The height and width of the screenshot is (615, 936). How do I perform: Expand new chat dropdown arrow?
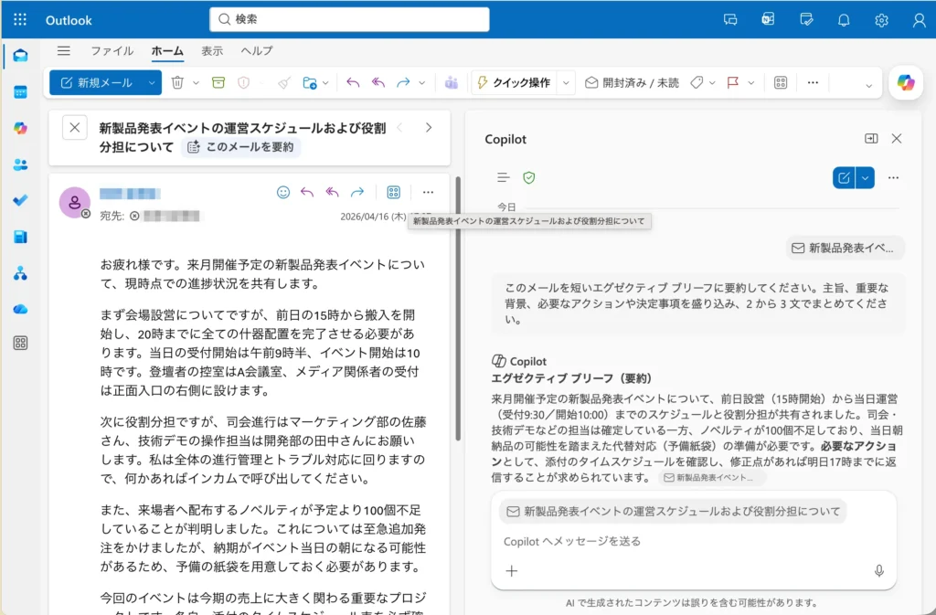(865, 177)
